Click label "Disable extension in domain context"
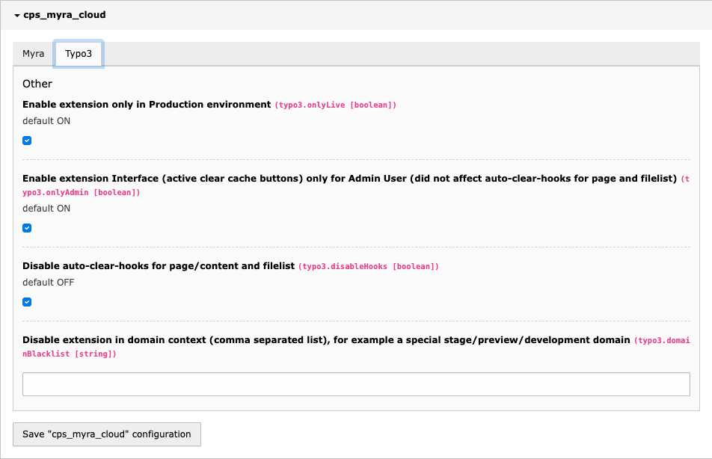 [x=326, y=340]
